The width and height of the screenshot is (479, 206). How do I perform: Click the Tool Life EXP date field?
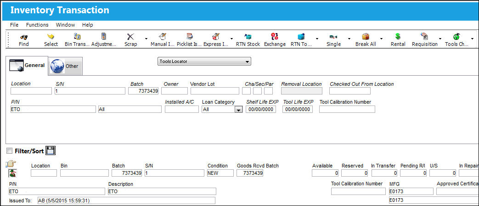click(x=298, y=109)
